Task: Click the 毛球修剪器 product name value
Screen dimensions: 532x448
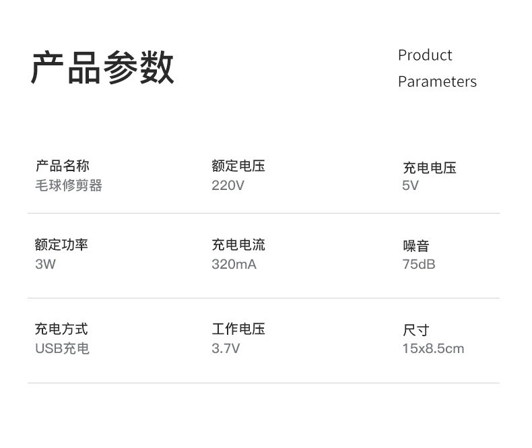Action: click(69, 185)
